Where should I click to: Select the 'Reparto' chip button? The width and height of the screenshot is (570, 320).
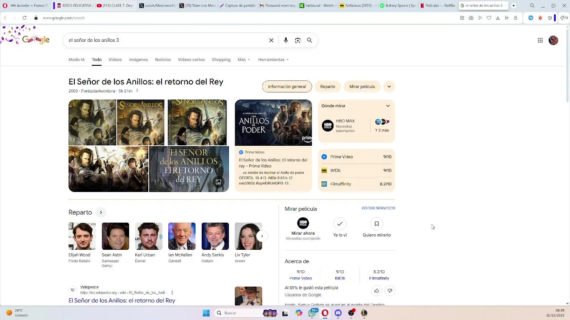tap(327, 87)
